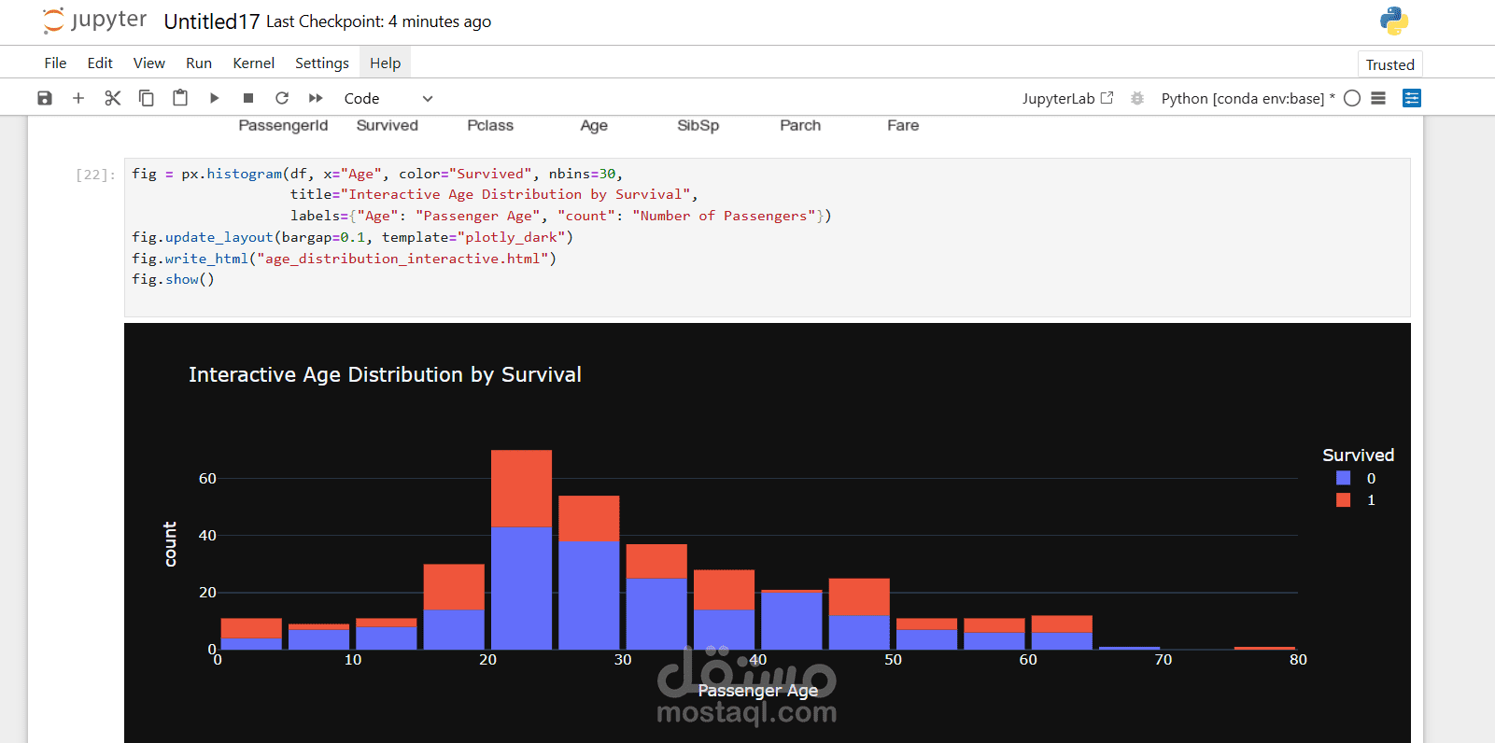1495x743 pixels.
Task: Copy the selected cell with the copy icon
Action: point(147,98)
